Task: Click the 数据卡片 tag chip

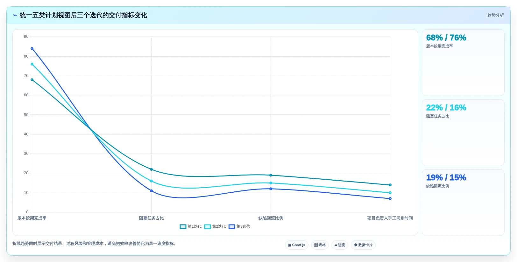Action: click(363, 245)
